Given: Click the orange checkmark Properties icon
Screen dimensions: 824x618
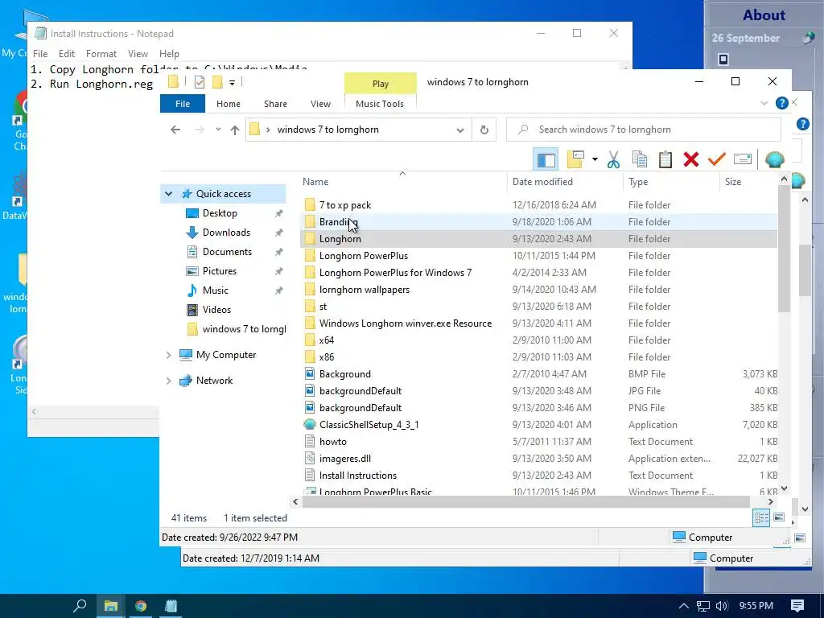Looking at the screenshot, I should [717, 159].
